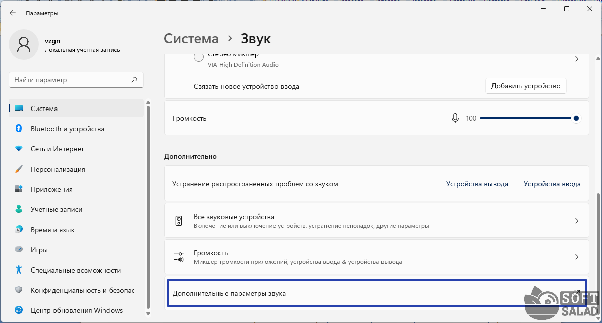Image resolution: width=602 pixels, height=323 pixels.
Task: Click the Микшер громкости приложений description
Action: click(x=298, y=262)
